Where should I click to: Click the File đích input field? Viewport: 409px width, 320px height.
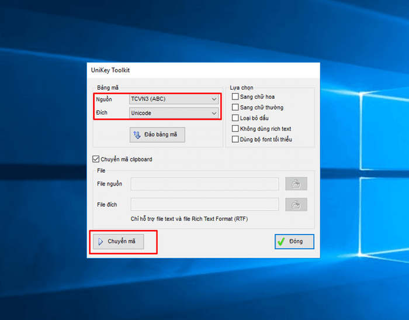pyautogui.click(x=204, y=204)
